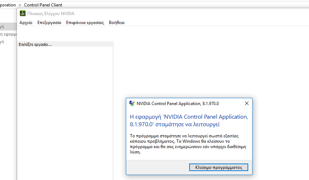Click Control Panel Client in breadcrumb
This screenshot has height=180, width=309.
tap(43, 5)
